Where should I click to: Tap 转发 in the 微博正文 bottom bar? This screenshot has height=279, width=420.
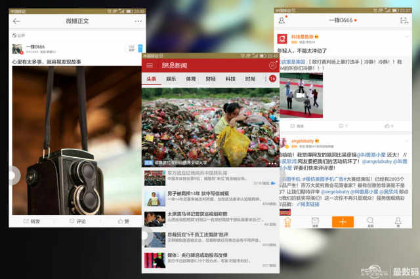pyautogui.click(x=32, y=221)
